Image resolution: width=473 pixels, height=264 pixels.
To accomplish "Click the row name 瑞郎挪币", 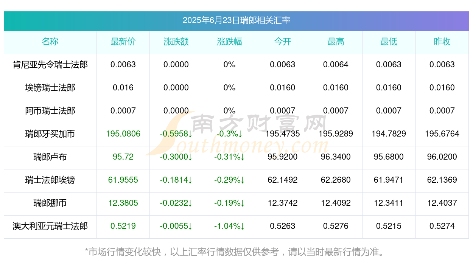I will pos(50,203).
